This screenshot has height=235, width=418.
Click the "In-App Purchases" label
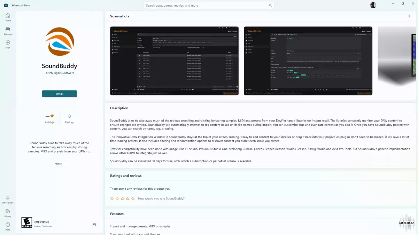(x=43, y=226)
